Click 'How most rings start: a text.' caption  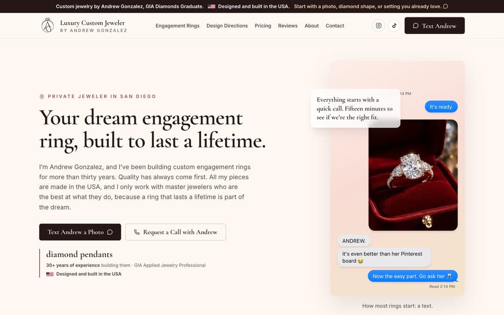(397, 306)
